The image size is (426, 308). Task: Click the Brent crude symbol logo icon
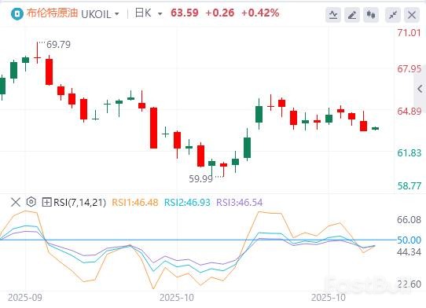coord(17,14)
